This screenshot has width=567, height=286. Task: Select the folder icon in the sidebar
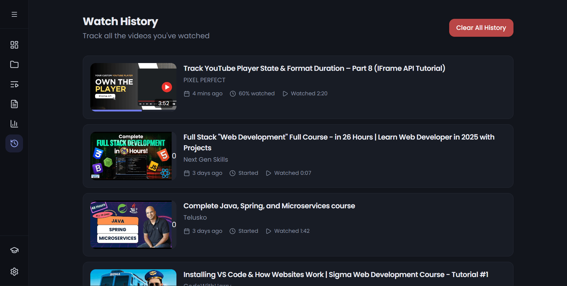(14, 65)
